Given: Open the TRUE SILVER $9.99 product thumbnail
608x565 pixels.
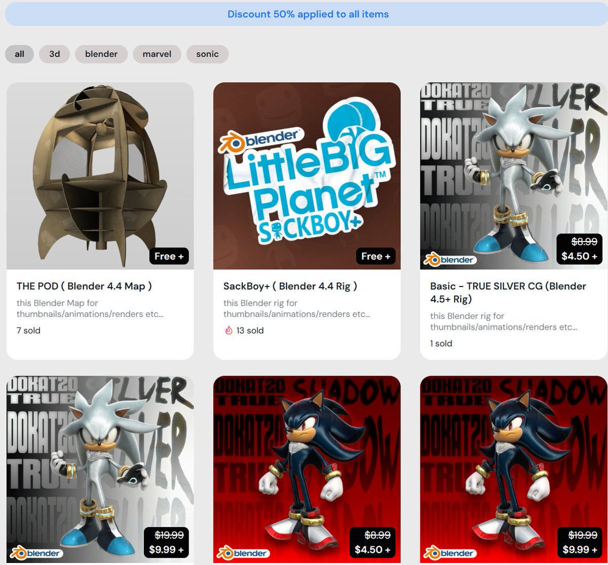Looking at the screenshot, I should pos(100,469).
